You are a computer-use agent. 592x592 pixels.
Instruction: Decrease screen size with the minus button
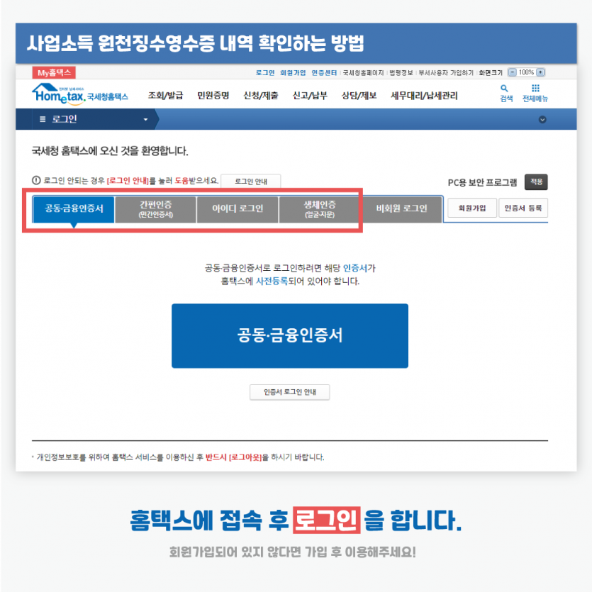tap(512, 72)
